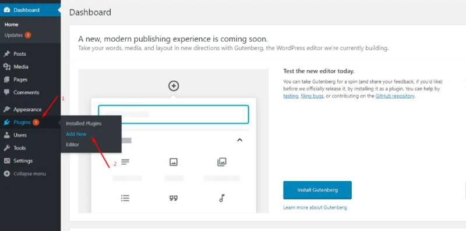Click the Media icon in sidebar
The width and height of the screenshot is (466, 231).
coord(7,67)
